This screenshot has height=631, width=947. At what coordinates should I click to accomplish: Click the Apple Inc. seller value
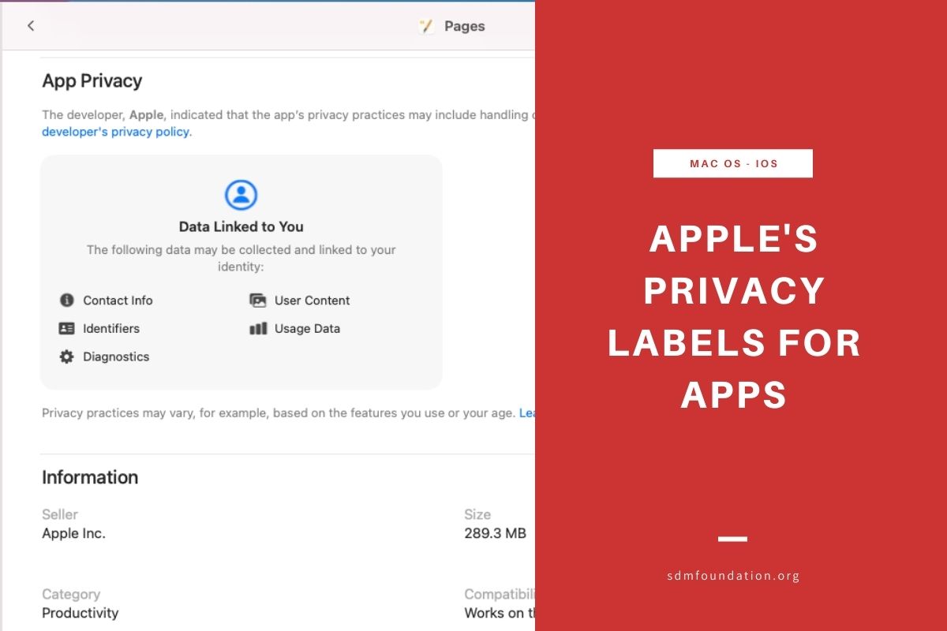tap(73, 533)
